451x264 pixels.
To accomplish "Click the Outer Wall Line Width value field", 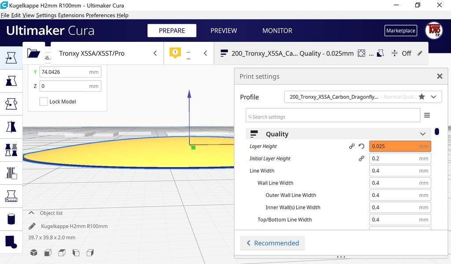I will pyautogui.click(x=400, y=195).
